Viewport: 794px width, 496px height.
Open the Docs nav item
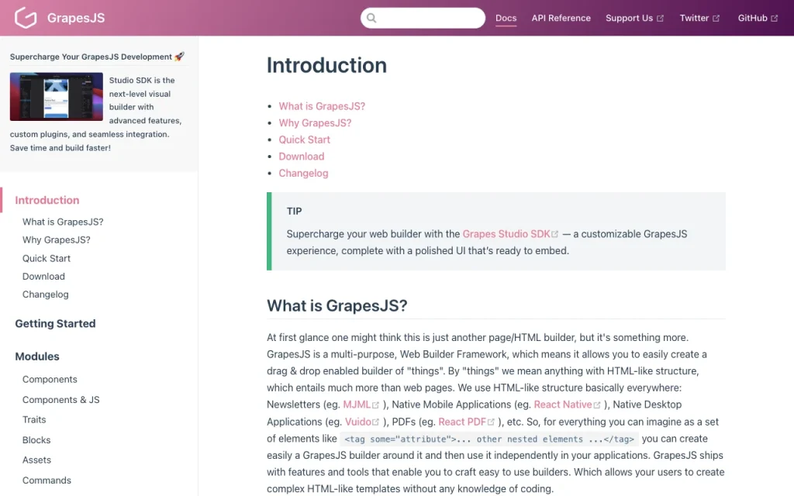506,19
